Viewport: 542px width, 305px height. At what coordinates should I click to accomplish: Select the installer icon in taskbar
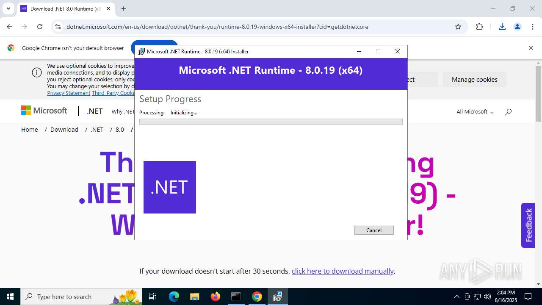coord(277,297)
